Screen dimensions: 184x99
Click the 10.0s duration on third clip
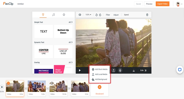coord(64,94)
